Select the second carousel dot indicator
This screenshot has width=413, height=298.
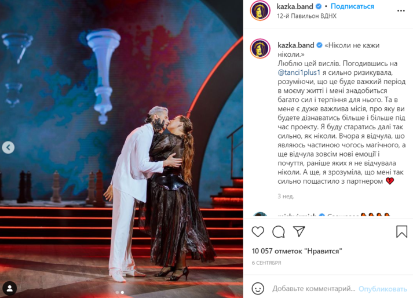pyautogui.click(x=122, y=292)
